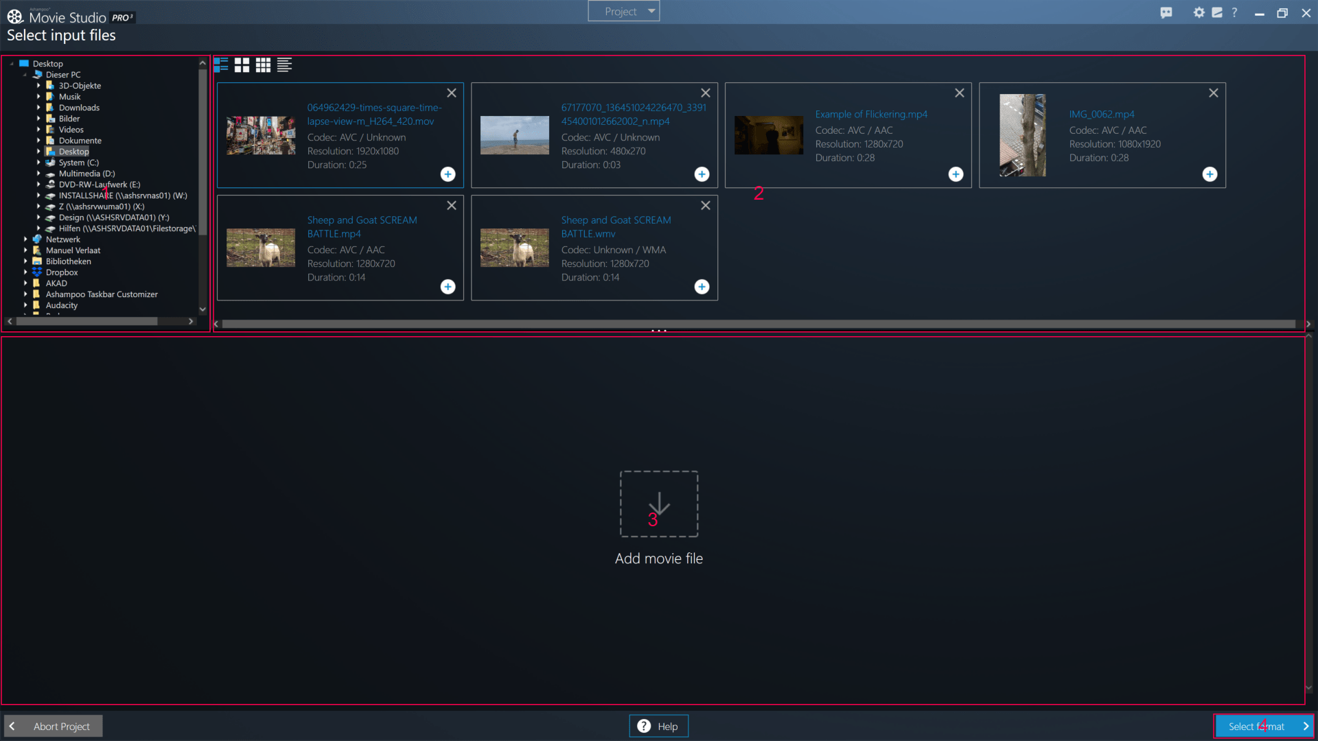Click the IMG_0062.mp4 thumbnail
The image size is (1318, 741).
coord(1023,135)
